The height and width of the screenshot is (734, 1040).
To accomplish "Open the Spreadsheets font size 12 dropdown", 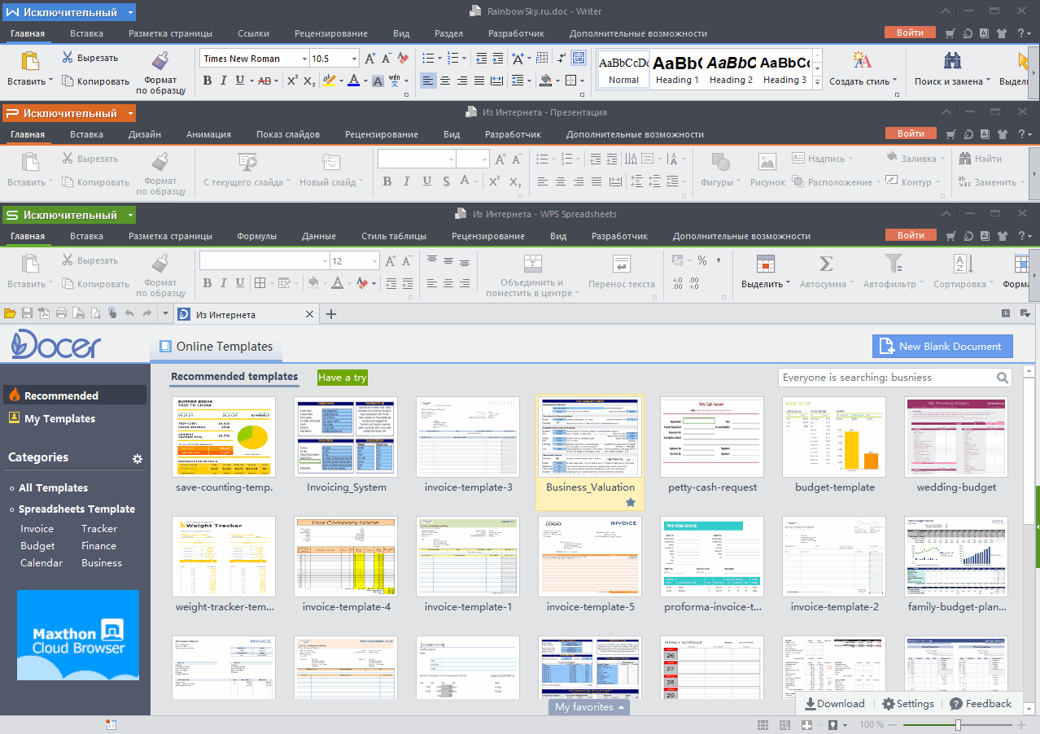I will tap(374, 261).
